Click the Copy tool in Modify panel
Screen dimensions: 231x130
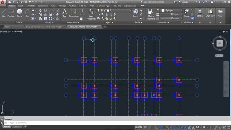40,14
